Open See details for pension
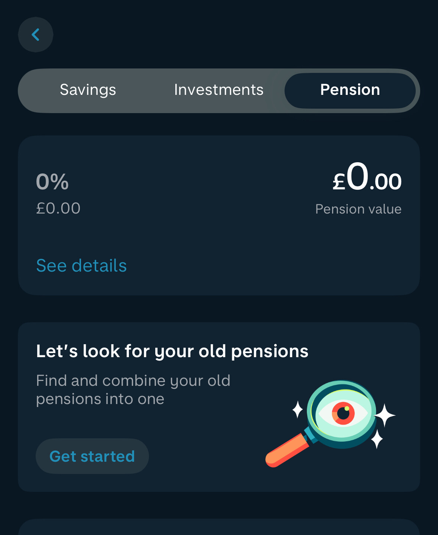This screenshot has height=535, width=438. [81, 266]
